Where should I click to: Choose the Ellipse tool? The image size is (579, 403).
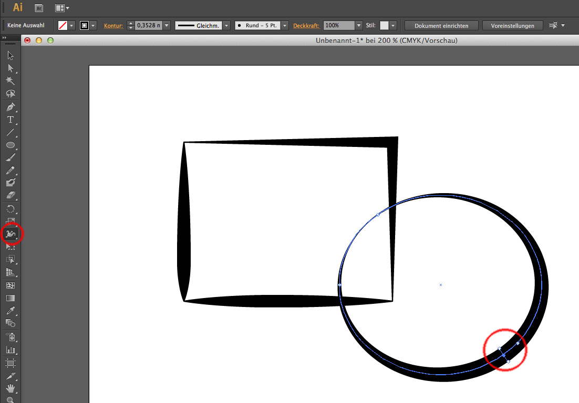tap(10, 145)
